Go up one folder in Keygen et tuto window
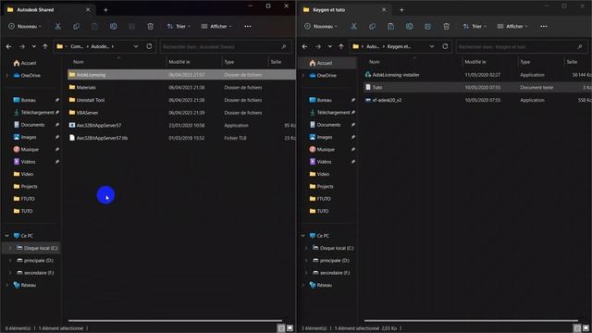 [x=341, y=46]
